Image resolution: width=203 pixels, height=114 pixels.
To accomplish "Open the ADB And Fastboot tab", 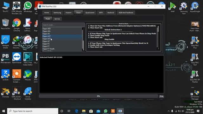I will pyautogui.click(x=126, y=13).
